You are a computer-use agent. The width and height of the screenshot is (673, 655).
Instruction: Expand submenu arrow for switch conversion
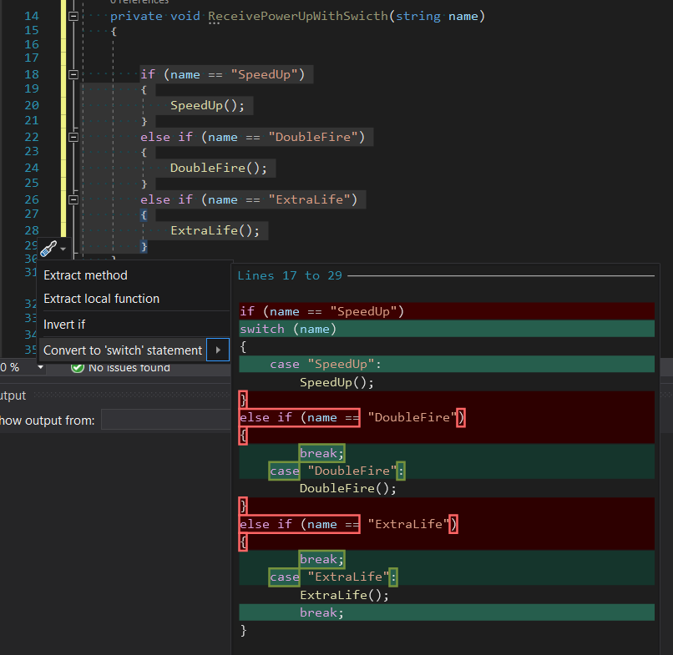(x=218, y=350)
